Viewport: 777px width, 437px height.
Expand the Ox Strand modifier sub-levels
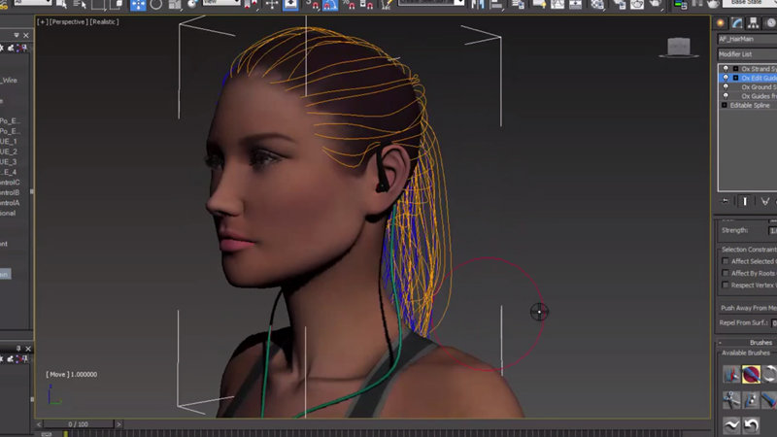[734, 69]
